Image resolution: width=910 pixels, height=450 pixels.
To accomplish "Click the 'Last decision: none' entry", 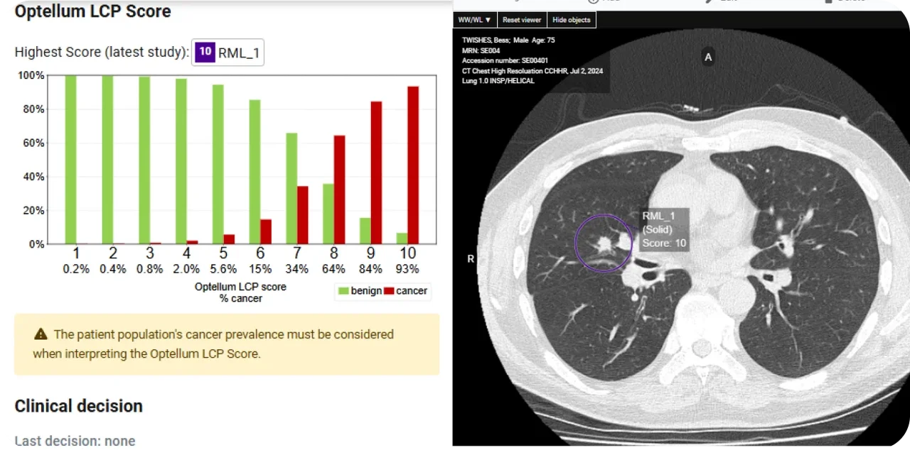I will point(75,441).
